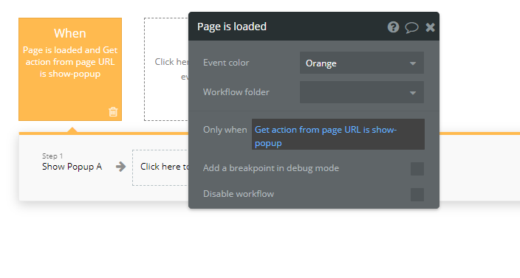Select the orange When event block
Image resolution: width=520 pixels, height=278 pixels.
pos(70,69)
